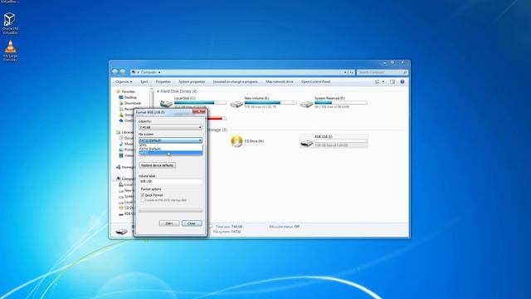Choose NTFS from file system list

(170, 145)
